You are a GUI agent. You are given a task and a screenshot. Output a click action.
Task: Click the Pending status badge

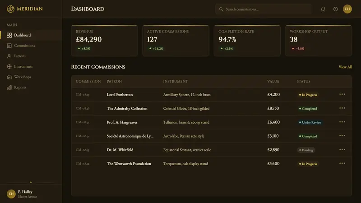(306, 150)
